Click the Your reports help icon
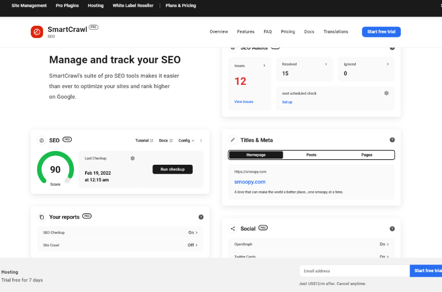Viewport: 442px width, 292px height. 201,217
